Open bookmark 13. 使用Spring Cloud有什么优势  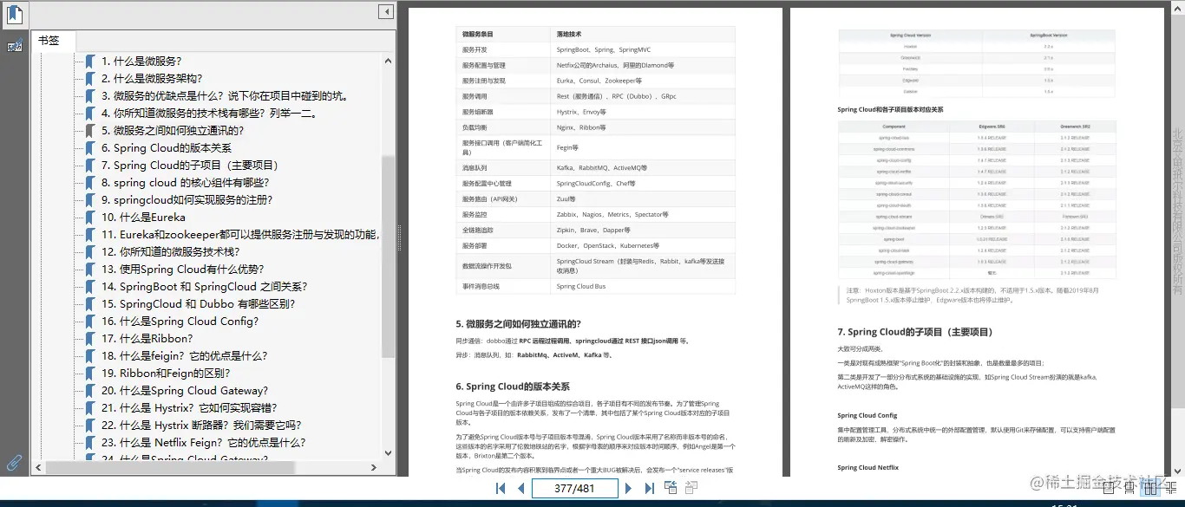(183, 270)
